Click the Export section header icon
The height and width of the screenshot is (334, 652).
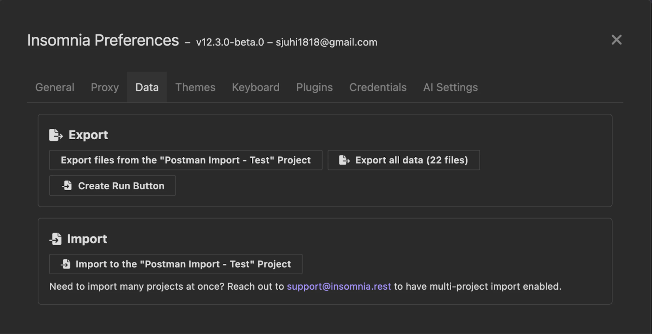pyautogui.click(x=56, y=135)
